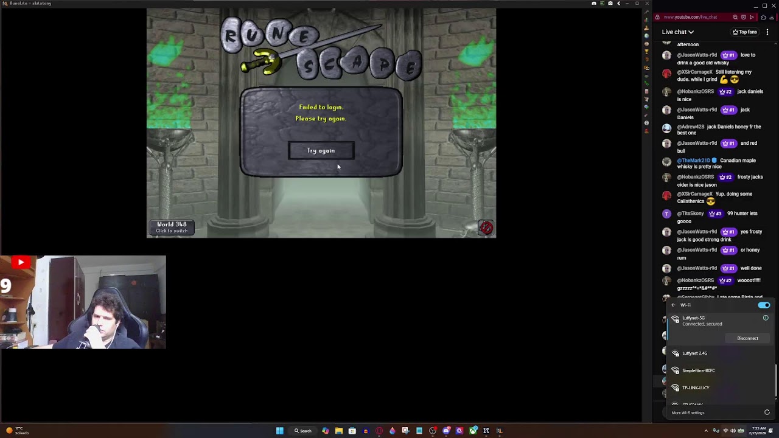This screenshot has width=779, height=438.
Task: Select the Simplefibra-B0FC Wi-Fi network
Action: point(721,370)
